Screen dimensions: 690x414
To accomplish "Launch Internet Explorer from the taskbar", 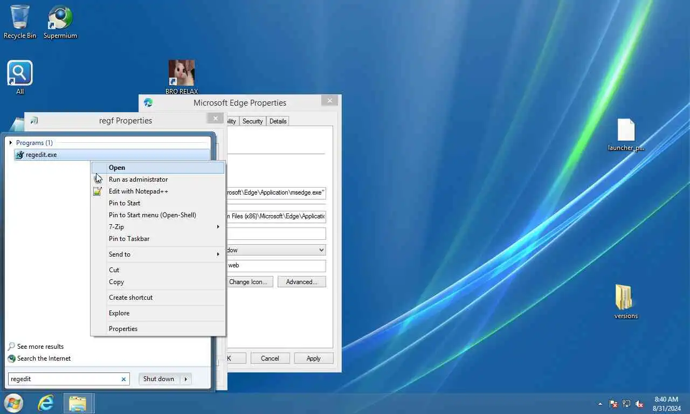I will 46,403.
